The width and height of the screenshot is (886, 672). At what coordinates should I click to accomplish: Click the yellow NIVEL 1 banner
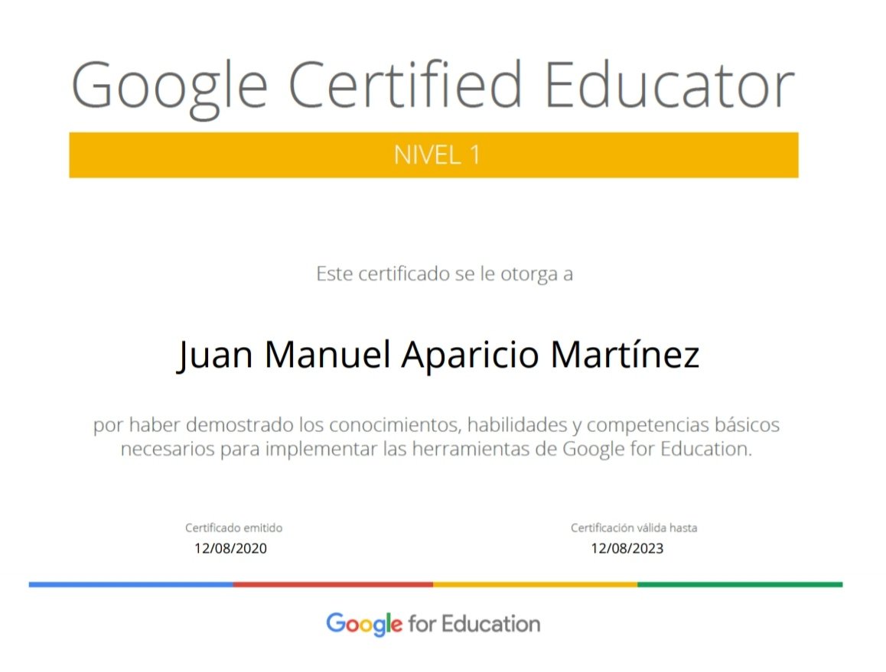(434, 154)
